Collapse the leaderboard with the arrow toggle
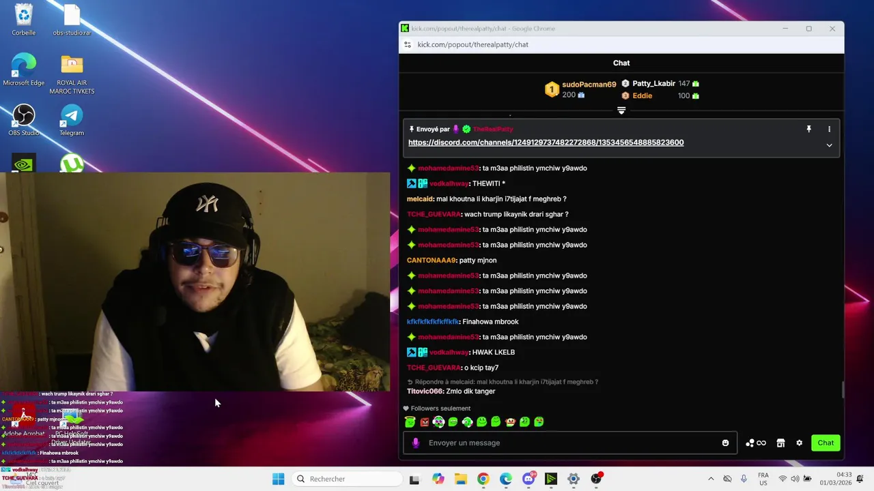The width and height of the screenshot is (874, 491). [x=621, y=110]
